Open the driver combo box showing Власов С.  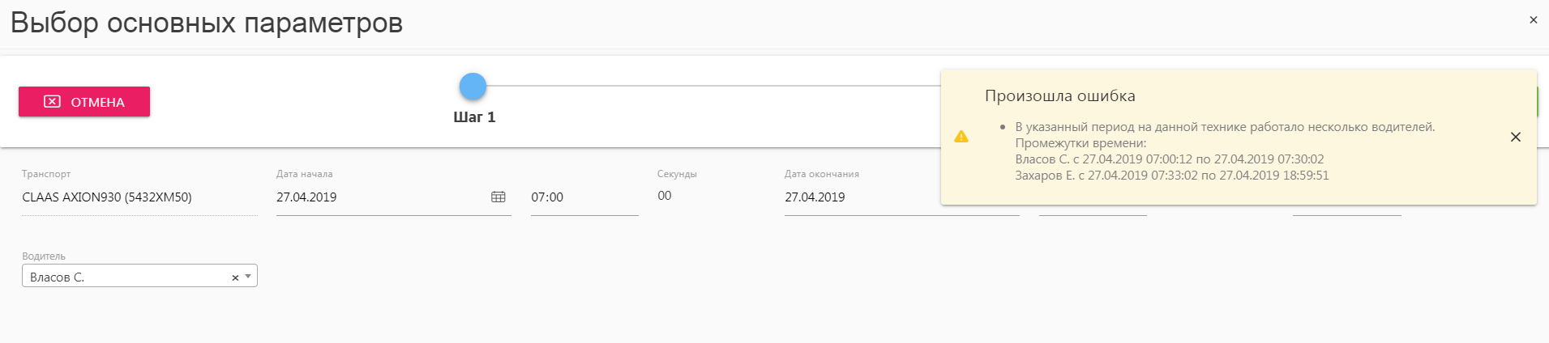(x=139, y=276)
